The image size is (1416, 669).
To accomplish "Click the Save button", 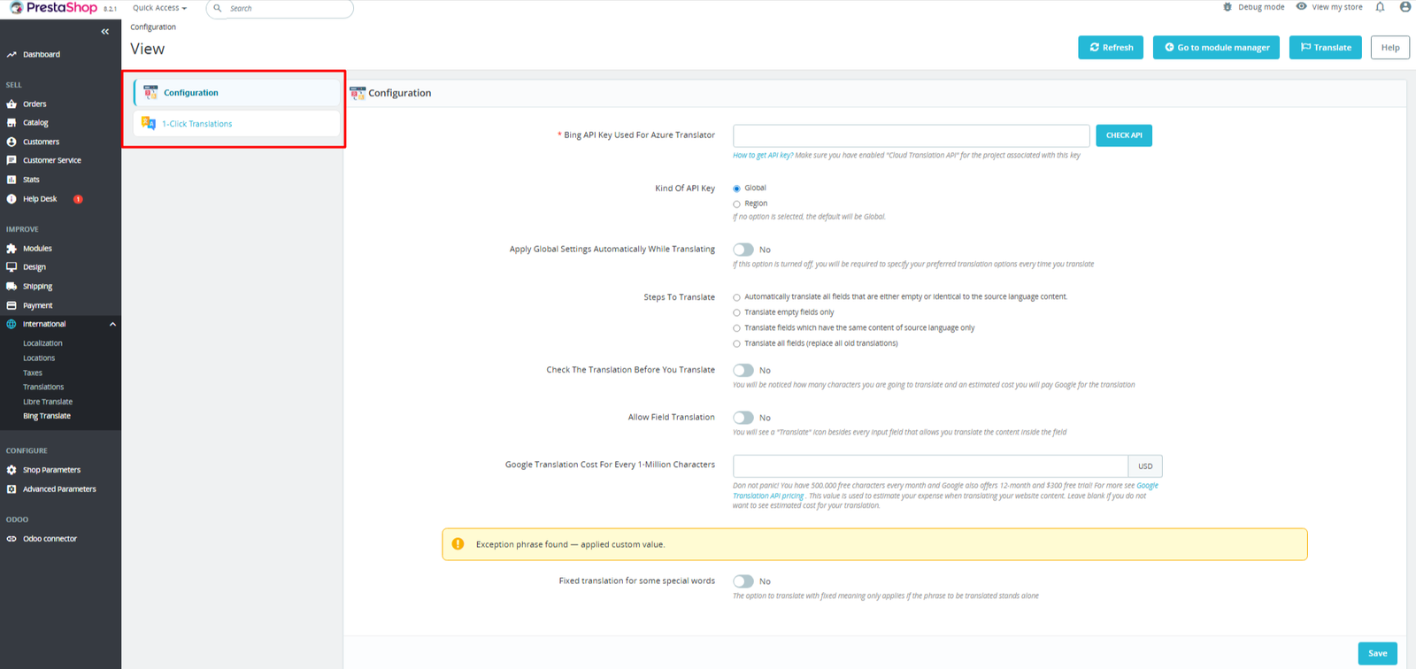I will point(1377,653).
